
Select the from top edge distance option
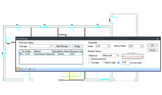118,63
